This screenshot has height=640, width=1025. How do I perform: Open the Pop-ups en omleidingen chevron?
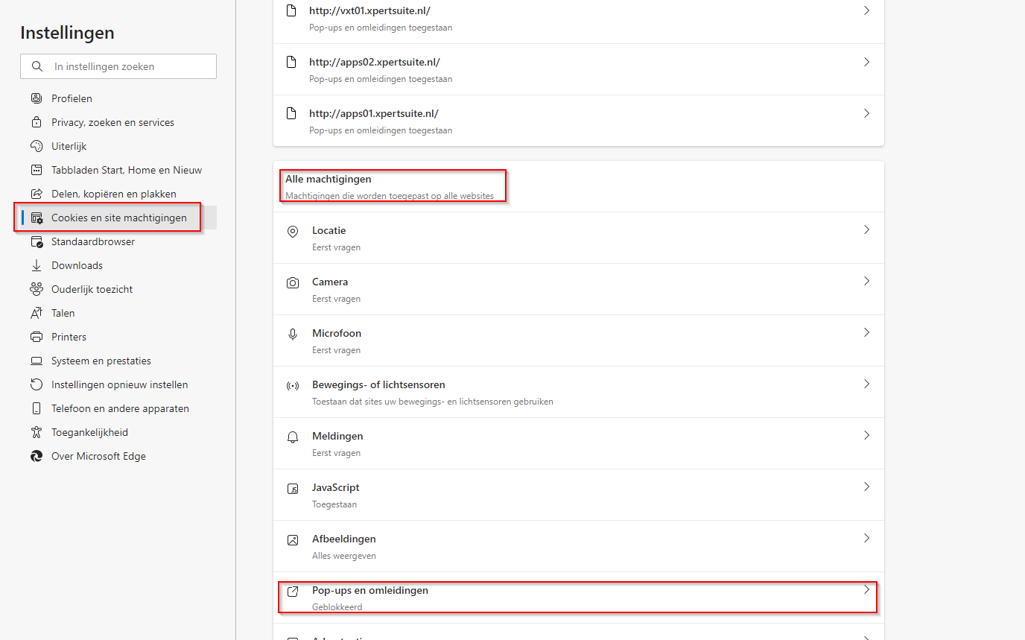[866, 590]
